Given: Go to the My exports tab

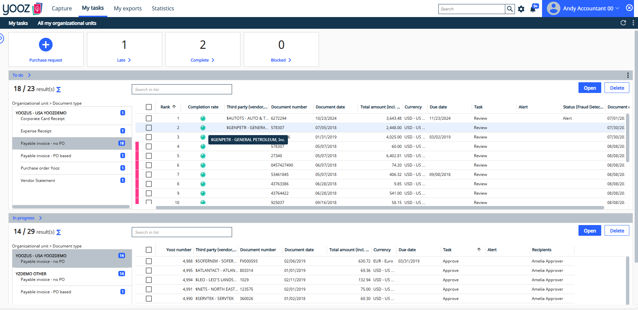Looking at the screenshot, I should coord(128,8).
